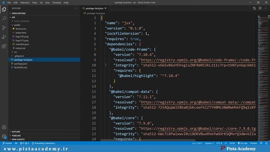Screen dimensions: 270x152
Task: Click the eye icon in status bar
Action: click(16, 143)
